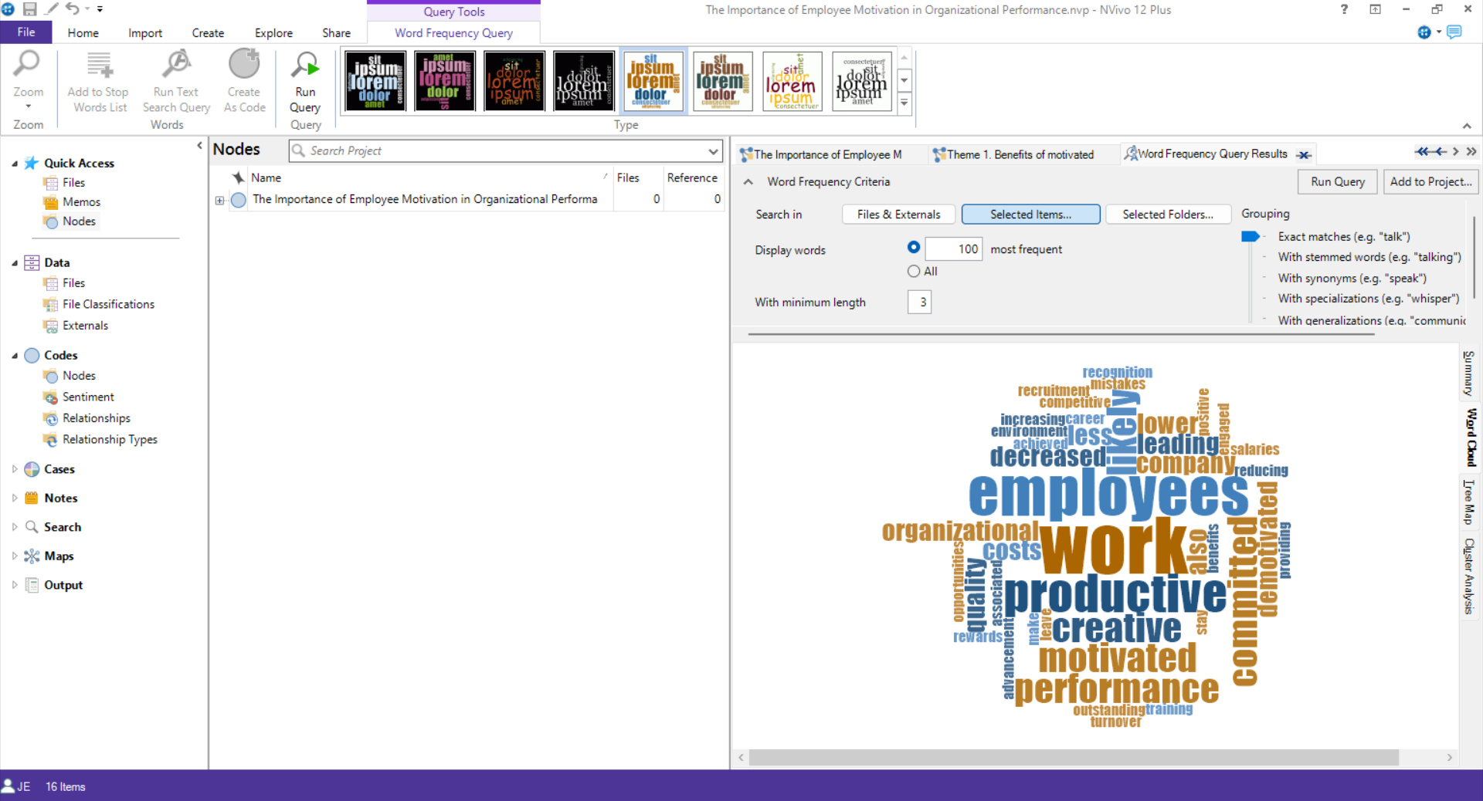Click Files & Externals search option
Image resolution: width=1483 pixels, height=801 pixels.
pyautogui.click(x=898, y=214)
